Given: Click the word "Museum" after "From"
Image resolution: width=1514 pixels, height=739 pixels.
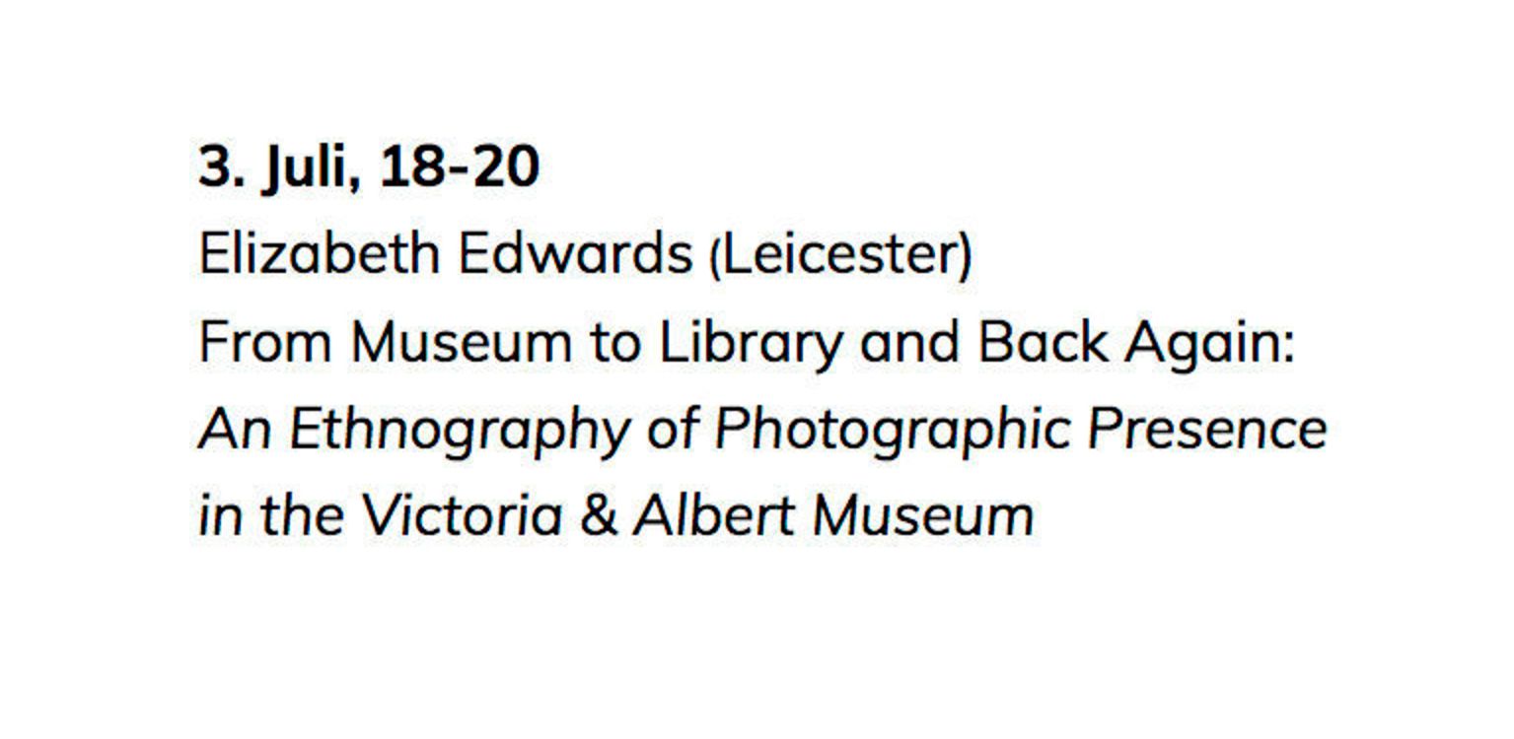Looking at the screenshot, I should [461, 342].
